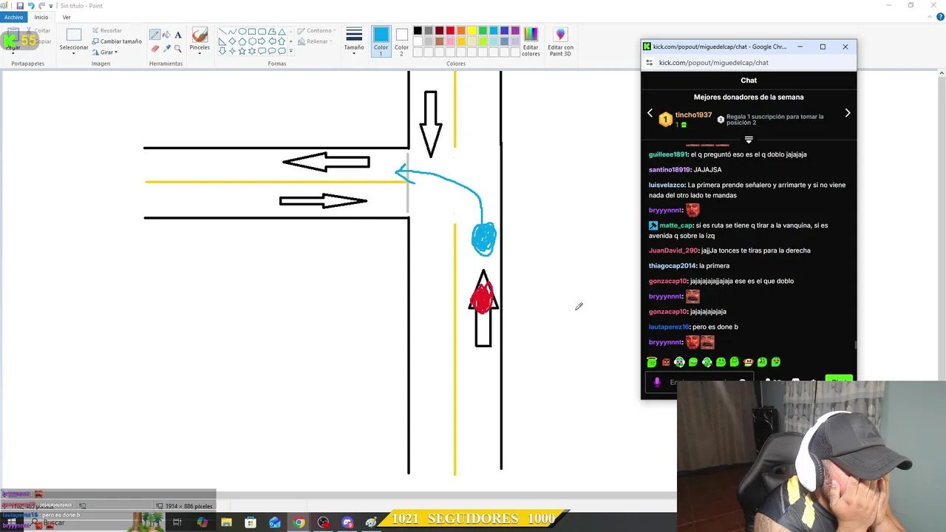Select the rectangle shape in Formas
Screen dimensions: 946x532
[x=252, y=32]
